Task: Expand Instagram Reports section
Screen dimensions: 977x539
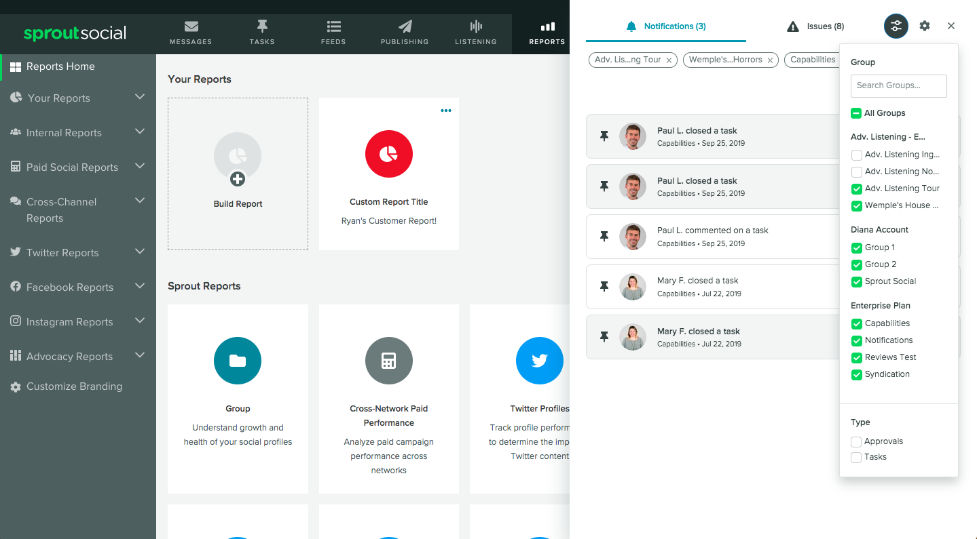Action: (140, 321)
